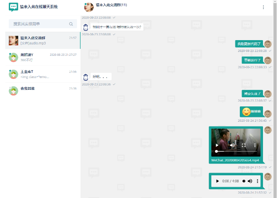
Task: Open the conversation with 舍我其谁
Action: pos(43,91)
